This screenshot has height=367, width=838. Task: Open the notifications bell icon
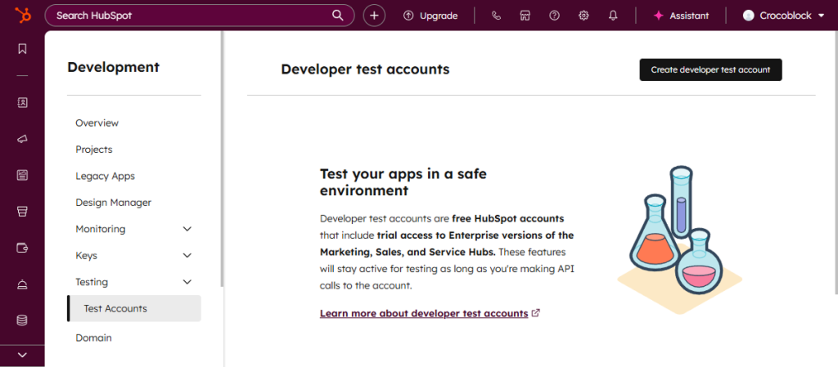click(613, 16)
